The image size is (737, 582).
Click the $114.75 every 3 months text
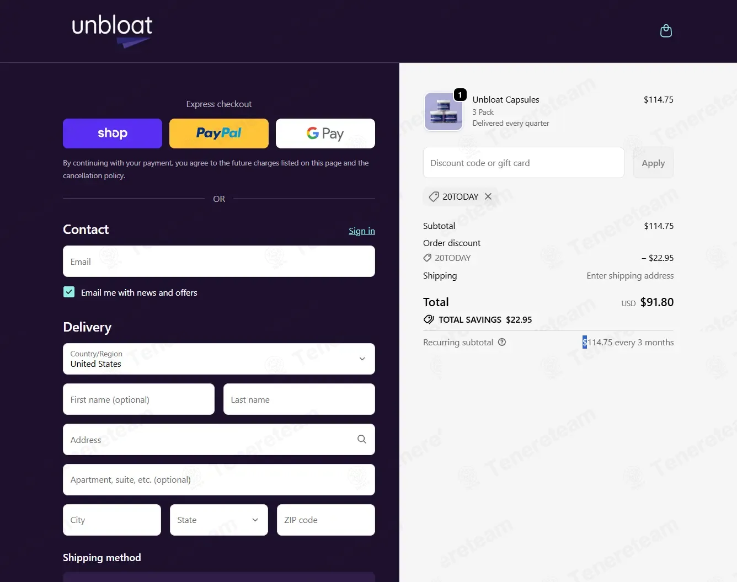[x=628, y=342]
